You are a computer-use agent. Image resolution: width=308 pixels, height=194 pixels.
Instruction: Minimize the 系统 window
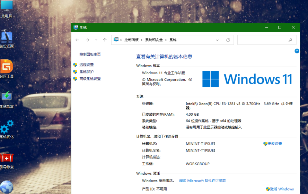click(x=266, y=28)
